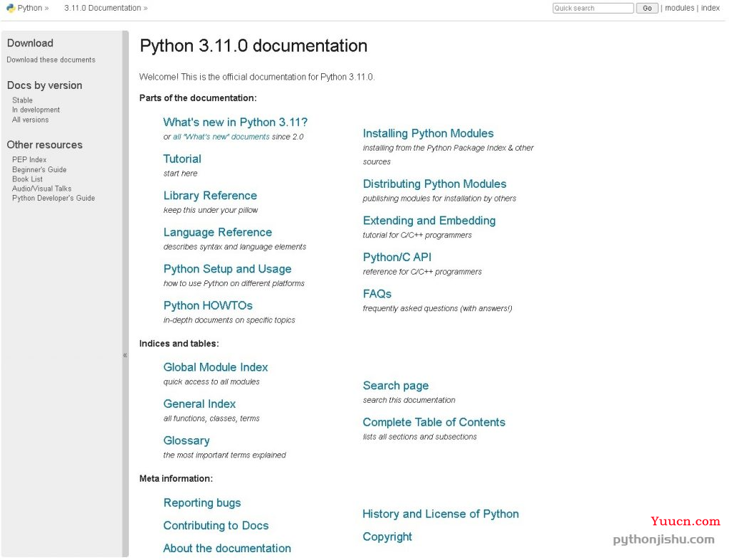729x560 pixels.
Task: Open the Language Reference
Action: point(218,233)
